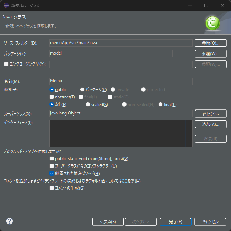Browse source folder with 参照(O) button
This screenshot has height=231, width=231.
pos(211,43)
